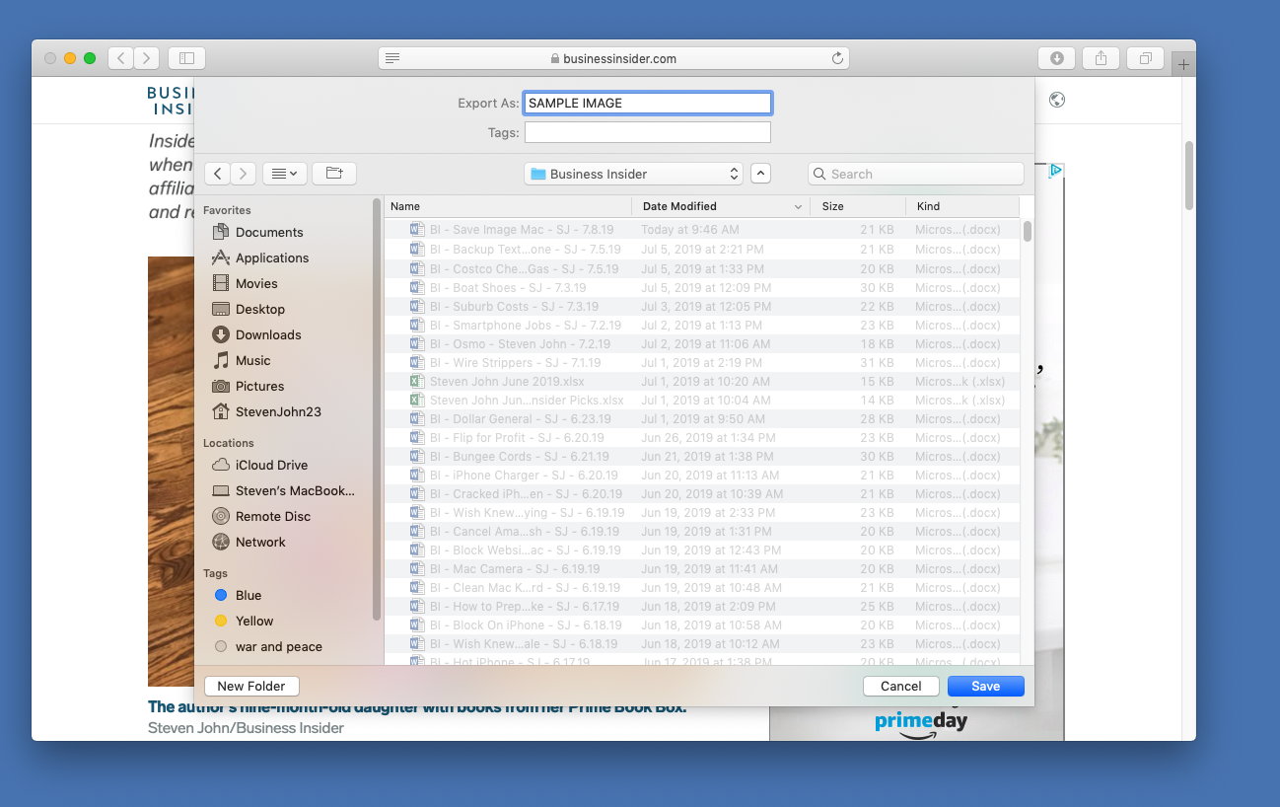Click the Export As name field
Screen dimensions: 1280x807
pos(648,103)
